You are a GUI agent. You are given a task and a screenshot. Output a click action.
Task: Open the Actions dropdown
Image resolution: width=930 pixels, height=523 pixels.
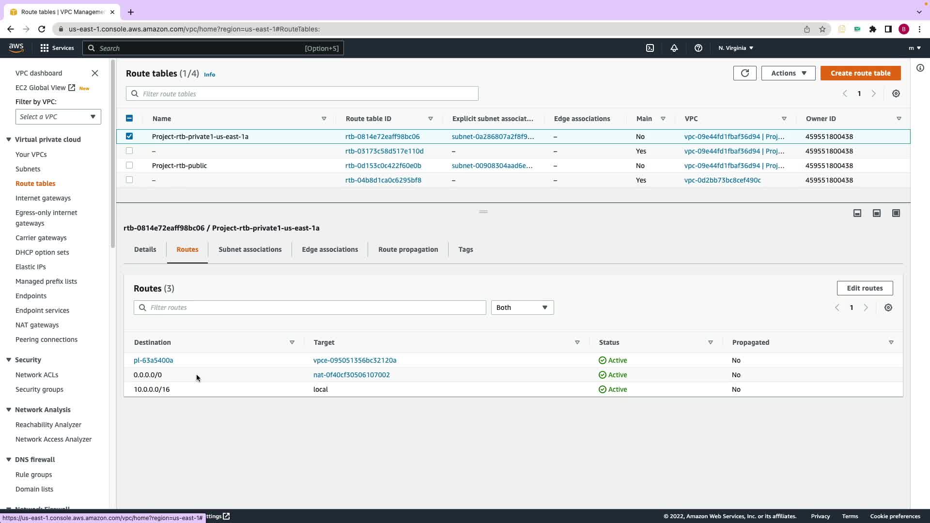pos(788,73)
